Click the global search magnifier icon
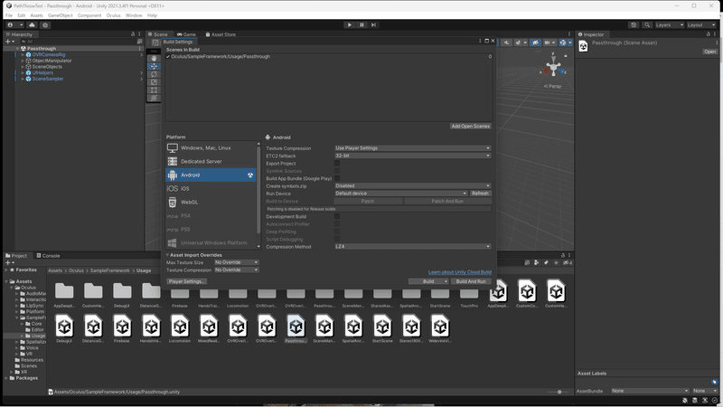The height and width of the screenshot is (407, 723). click(647, 25)
